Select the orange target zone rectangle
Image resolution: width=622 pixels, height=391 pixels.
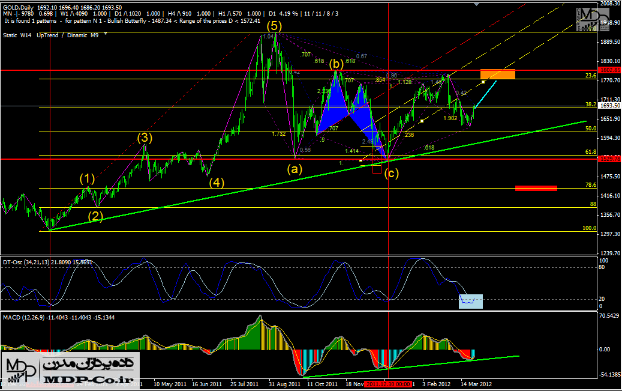click(x=498, y=74)
